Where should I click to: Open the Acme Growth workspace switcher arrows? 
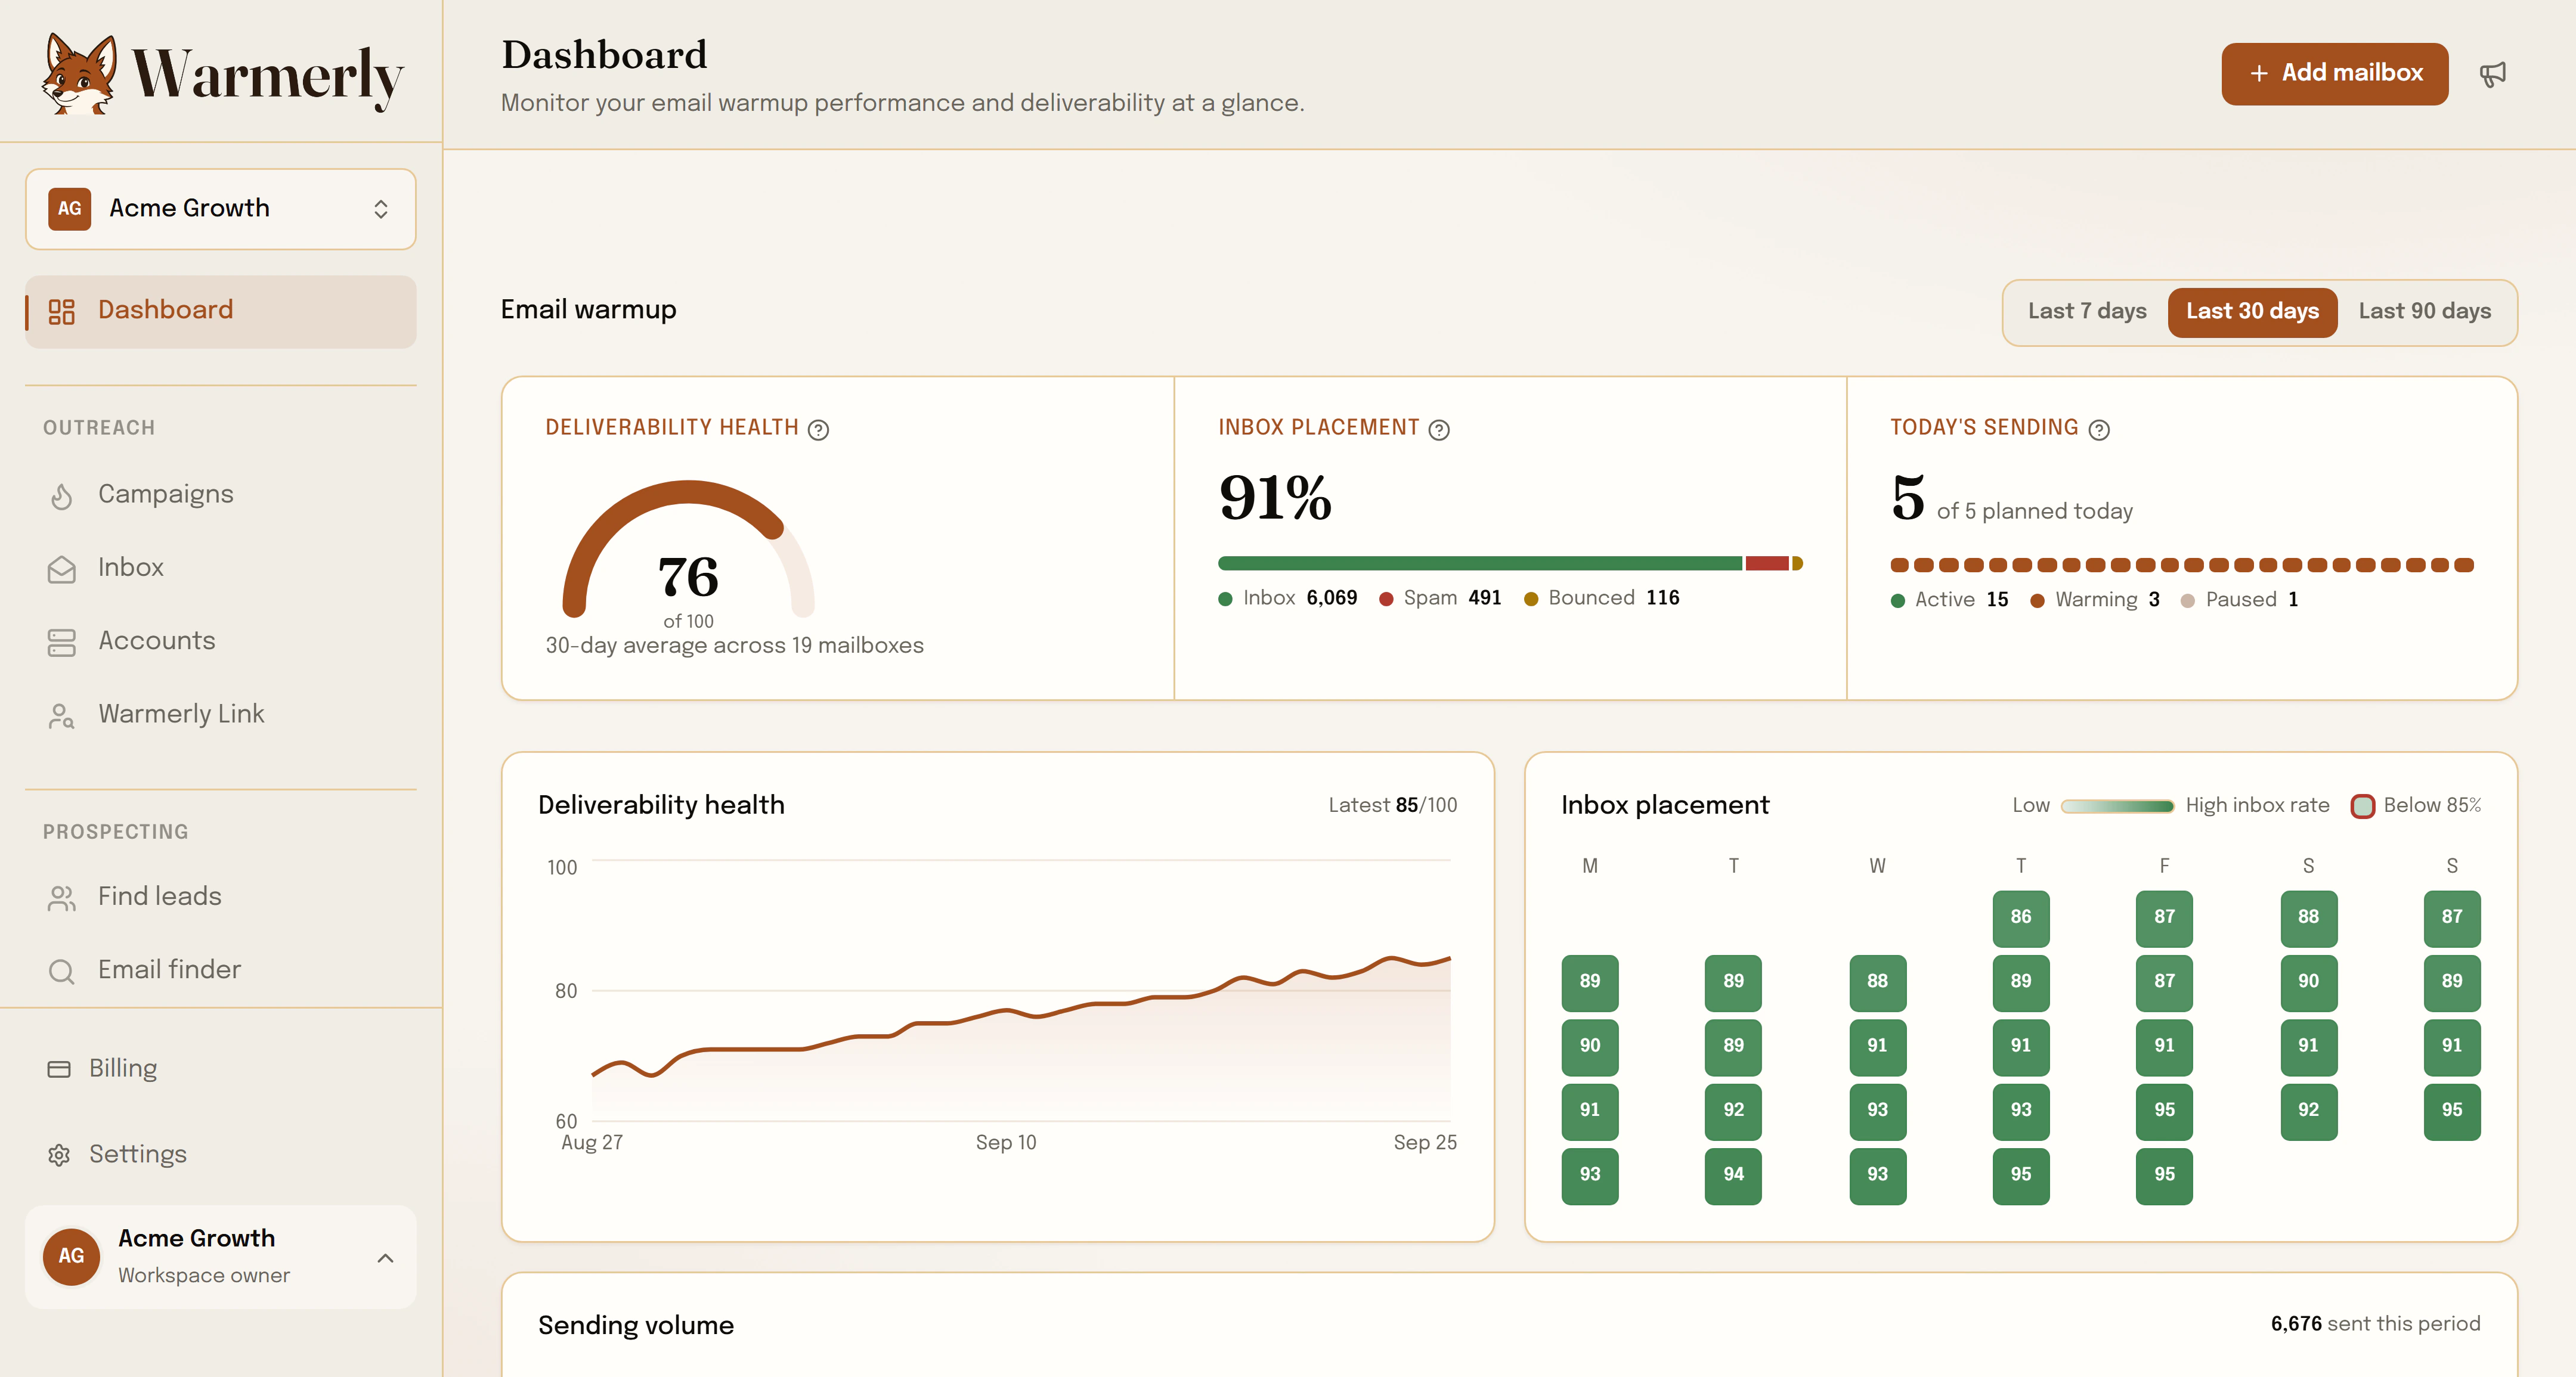click(381, 209)
